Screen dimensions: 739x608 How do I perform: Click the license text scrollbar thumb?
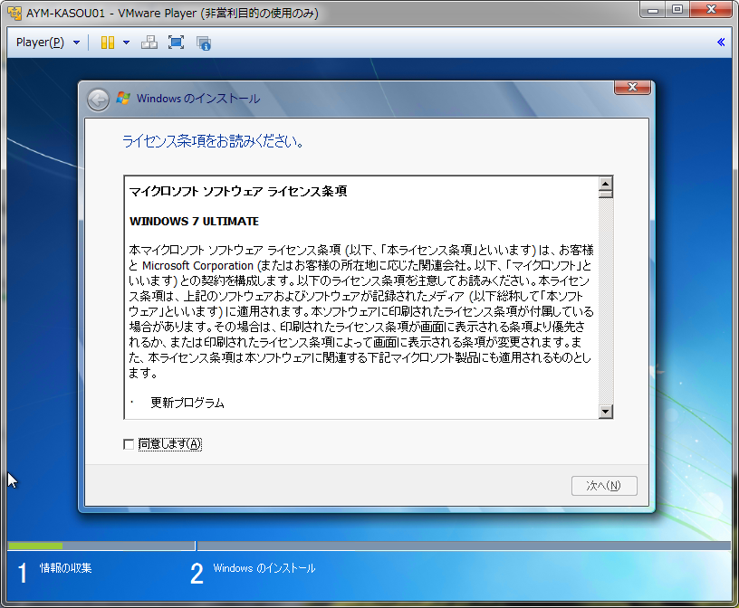tap(606, 194)
